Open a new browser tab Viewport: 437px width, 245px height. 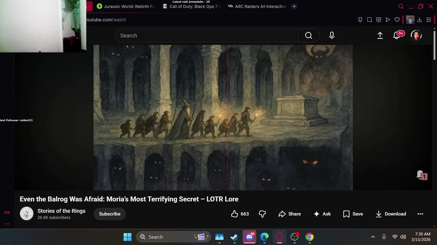(294, 6)
